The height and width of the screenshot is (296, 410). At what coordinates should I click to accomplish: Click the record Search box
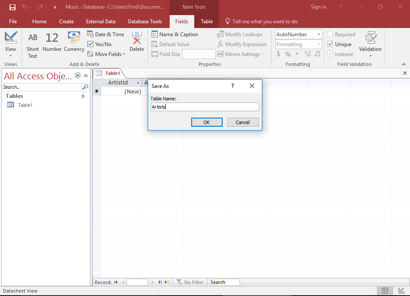tap(224, 282)
